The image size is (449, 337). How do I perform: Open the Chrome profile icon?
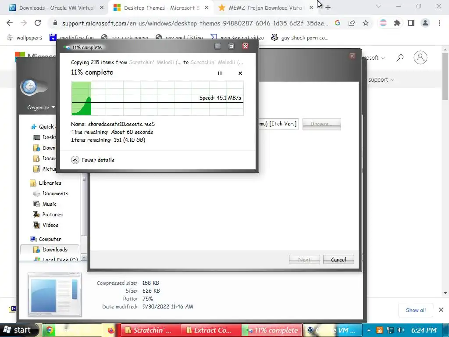pos(425,23)
